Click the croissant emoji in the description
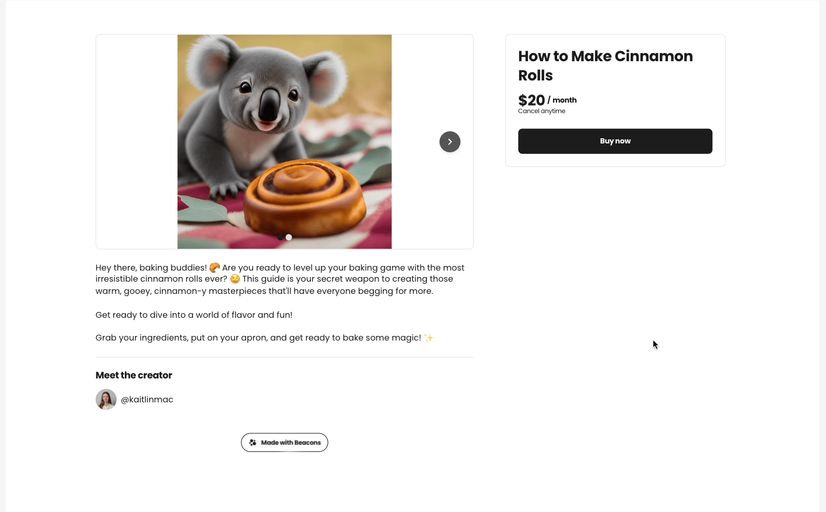826x512 pixels. pyautogui.click(x=215, y=268)
